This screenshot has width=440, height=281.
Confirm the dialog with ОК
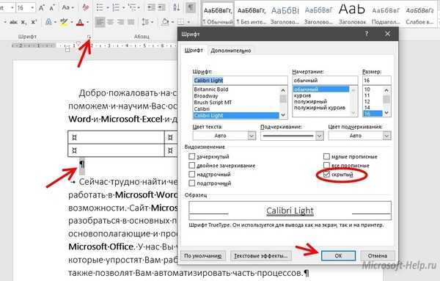(338, 256)
